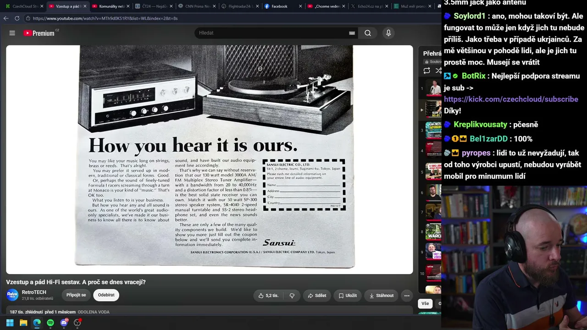Click the Bel1zarDD username in chat
This screenshot has height=330, width=587.
(x=488, y=139)
